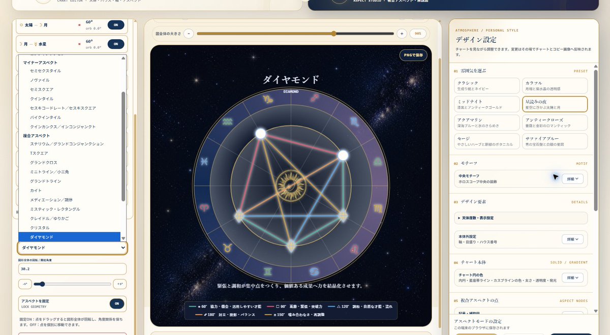The image size is (610, 335).
Task: Choose the ミッドナイト preset card
Action: pos(487,104)
